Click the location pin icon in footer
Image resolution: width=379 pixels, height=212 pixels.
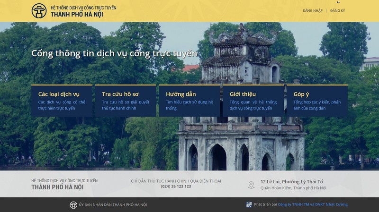pos(251,185)
